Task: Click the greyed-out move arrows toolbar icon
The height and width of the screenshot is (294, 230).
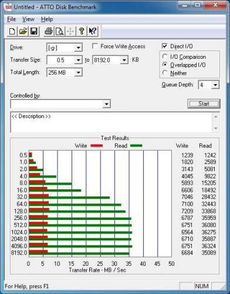Action: pyautogui.click(x=70, y=31)
